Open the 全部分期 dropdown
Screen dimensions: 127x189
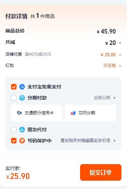(105, 98)
